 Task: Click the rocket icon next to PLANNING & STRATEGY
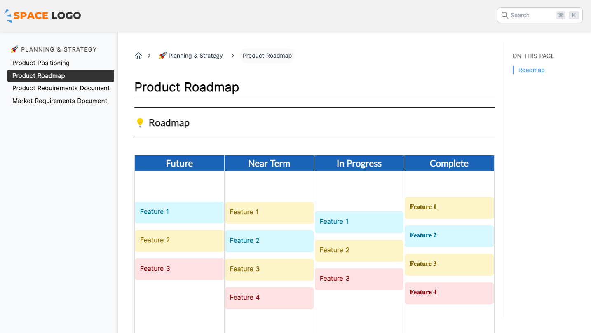[14, 49]
